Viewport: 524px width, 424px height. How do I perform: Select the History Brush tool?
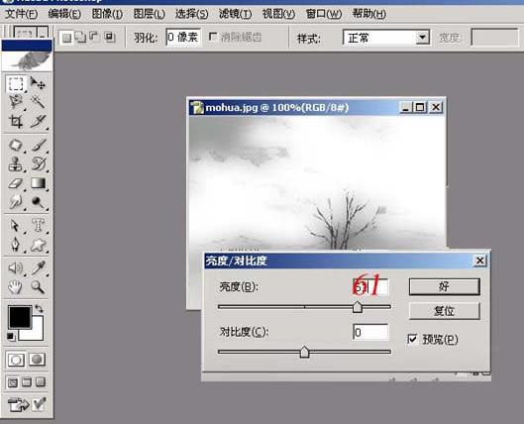(x=38, y=164)
